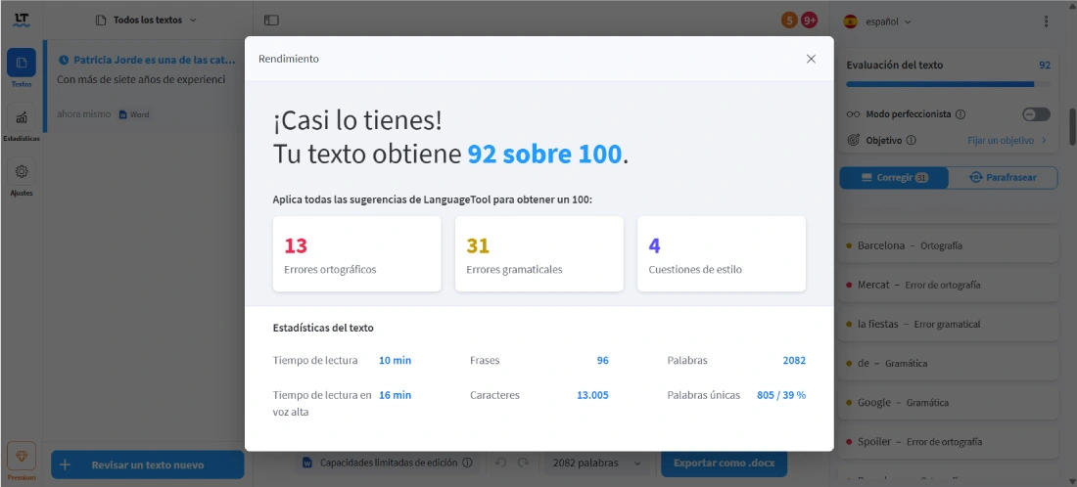
Task: Click the info icon next to Objetivo
Action: click(911, 140)
